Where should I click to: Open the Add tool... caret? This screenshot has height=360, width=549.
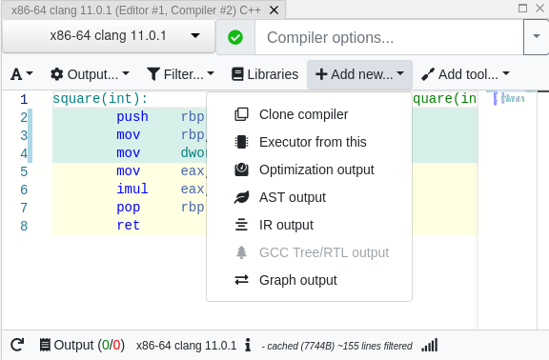(506, 73)
